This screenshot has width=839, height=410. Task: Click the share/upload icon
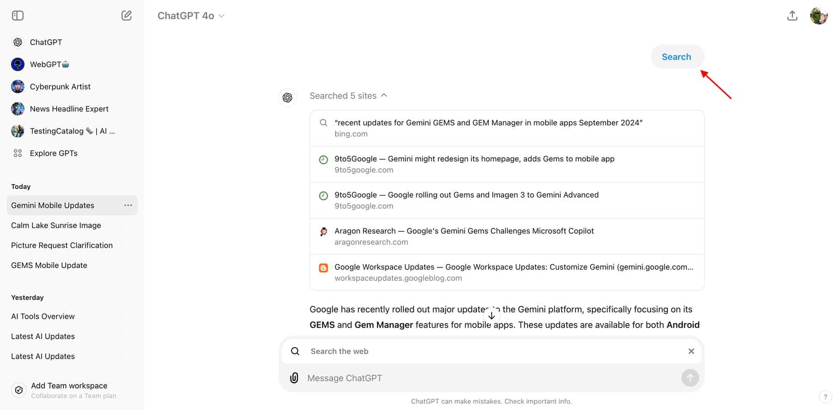(x=792, y=16)
